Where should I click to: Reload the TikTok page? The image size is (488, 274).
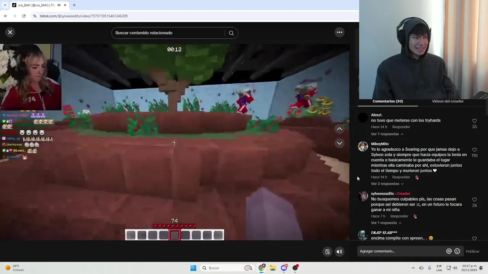pyautogui.click(x=24, y=16)
